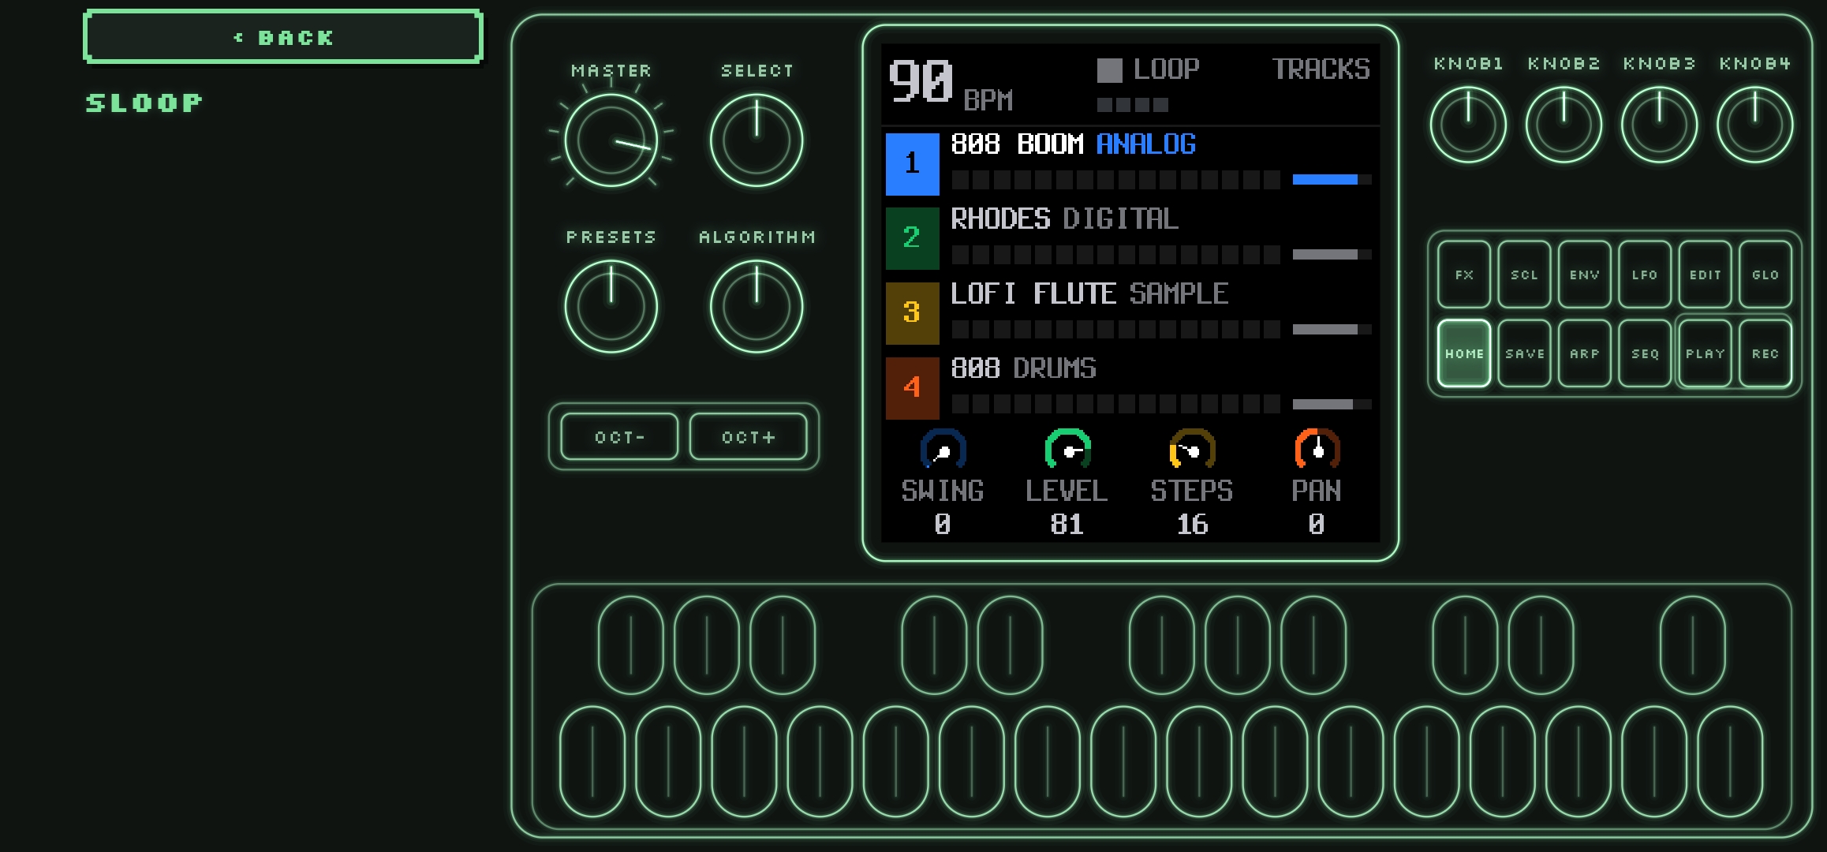This screenshot has height=852, width=1827.
Task: Click the LEVEL value 81
Action: tap(1067, 525)
